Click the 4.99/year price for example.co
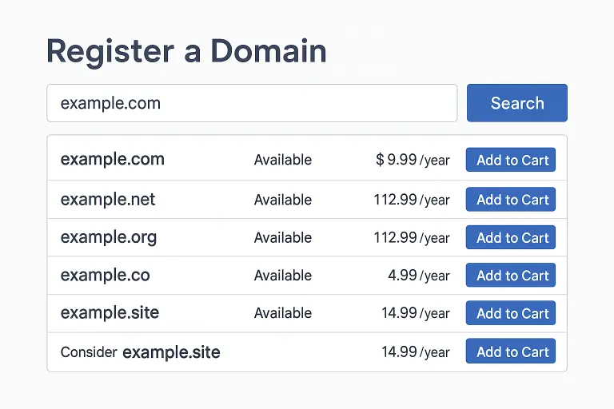Image resolution: width=614 pixels, height=409 pixels. tap(418, 276)
